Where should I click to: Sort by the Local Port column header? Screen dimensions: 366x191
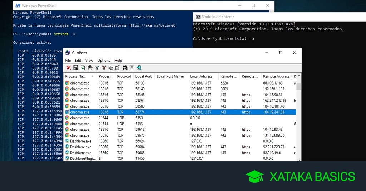(x=144, y=76)
